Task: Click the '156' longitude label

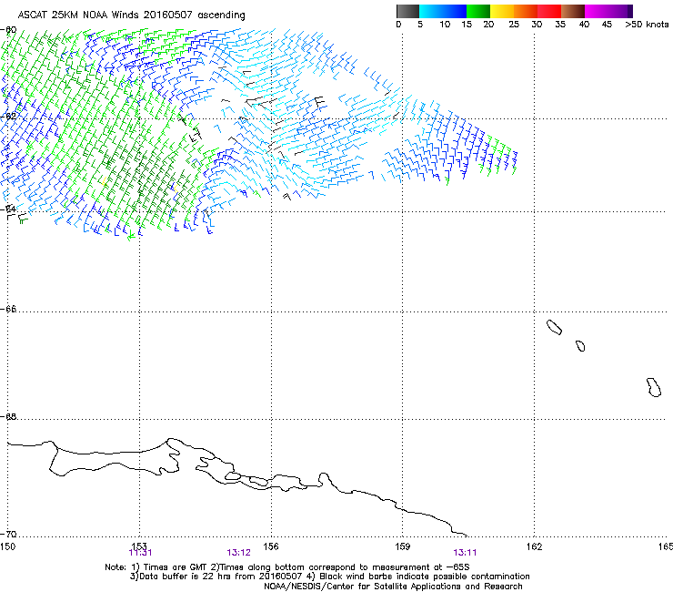Action: [x=271, y=546]
